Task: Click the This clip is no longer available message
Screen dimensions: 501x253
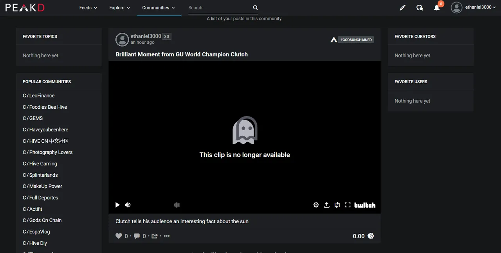Action: 245,155
